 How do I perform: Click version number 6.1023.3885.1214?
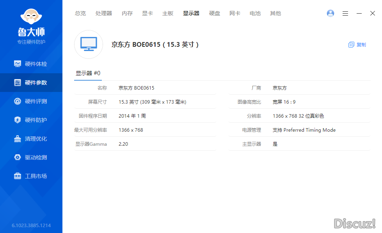coord(31,226)
